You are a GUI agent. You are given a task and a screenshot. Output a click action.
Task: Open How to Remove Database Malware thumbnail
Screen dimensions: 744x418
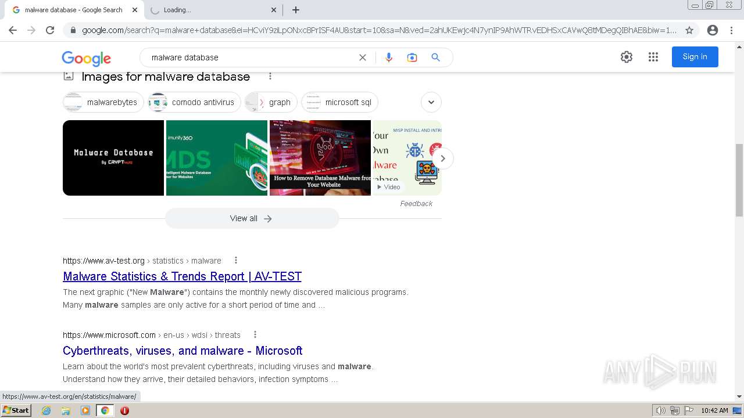320,158
